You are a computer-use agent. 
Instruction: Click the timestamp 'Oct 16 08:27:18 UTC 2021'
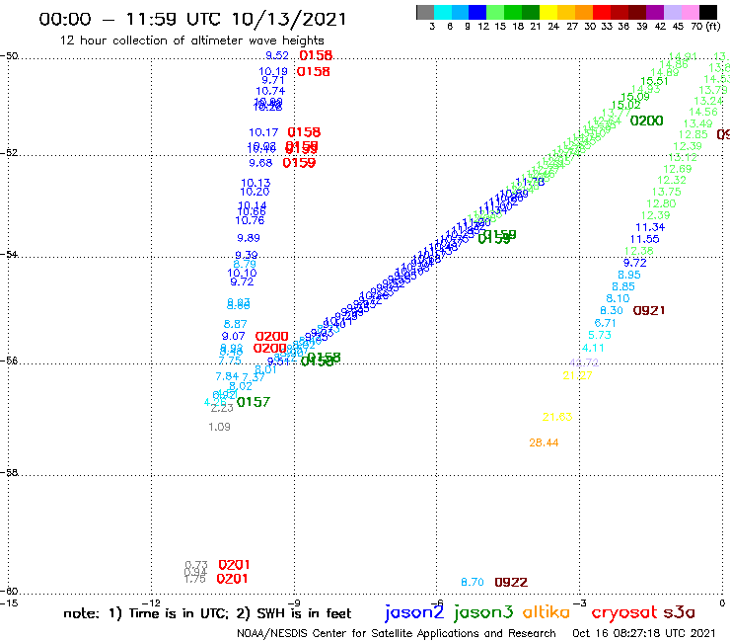(x=643, y=633)
